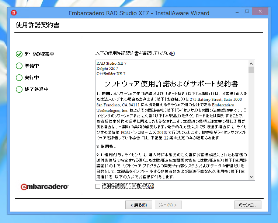
Task: Click the 使用許諾契約書 page heading
Action: [x=38, y=25]
